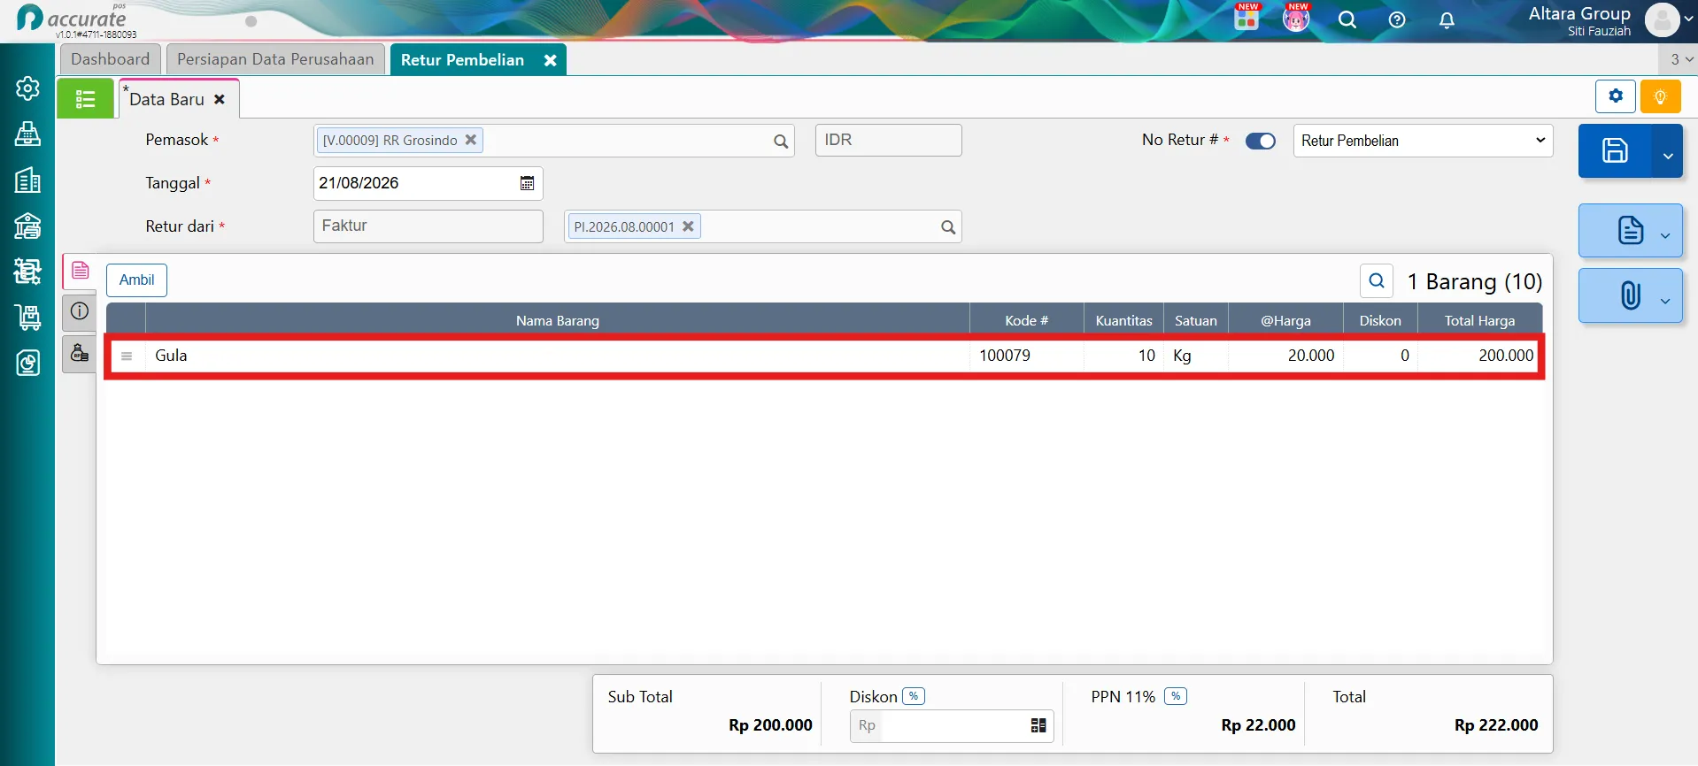Open the purchase cart module in sidebar
Viewport: 1698px width, 766px height.
point(27,317)
